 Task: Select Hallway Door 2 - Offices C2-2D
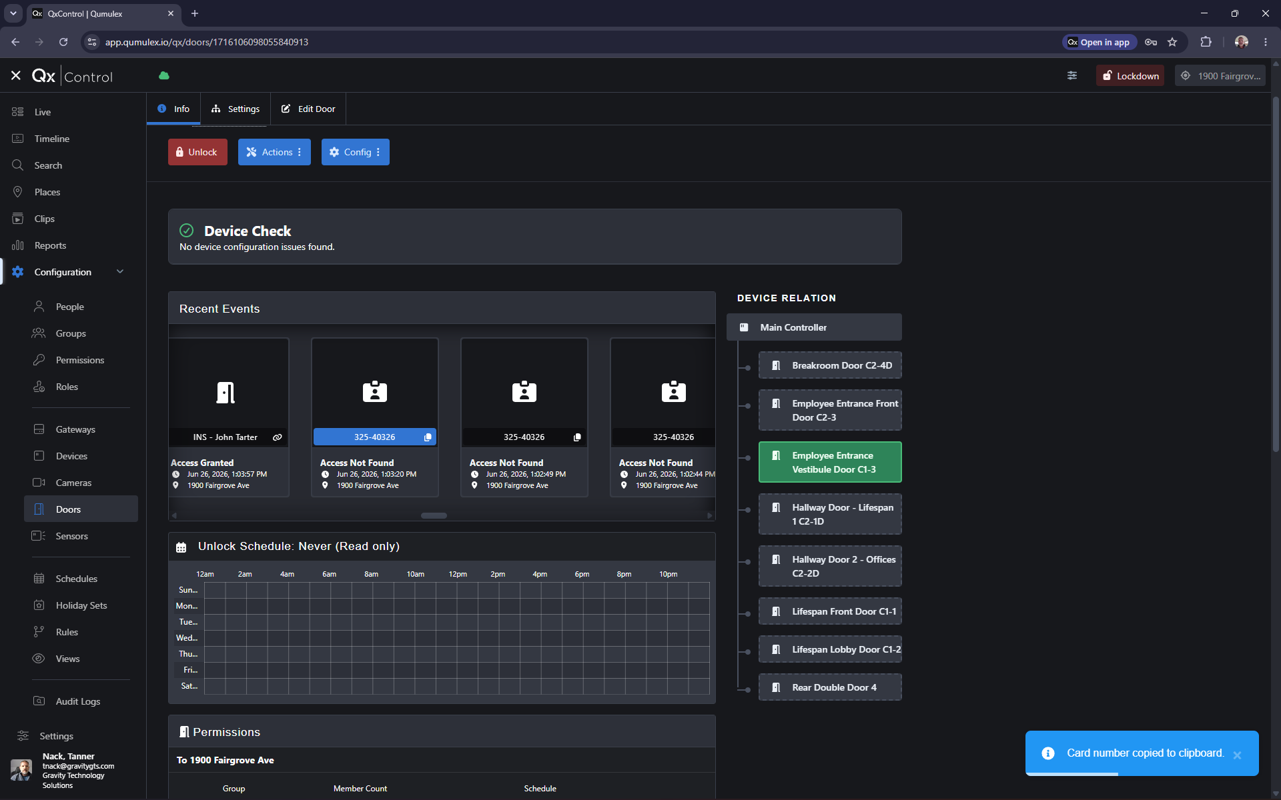pos(830,566)
